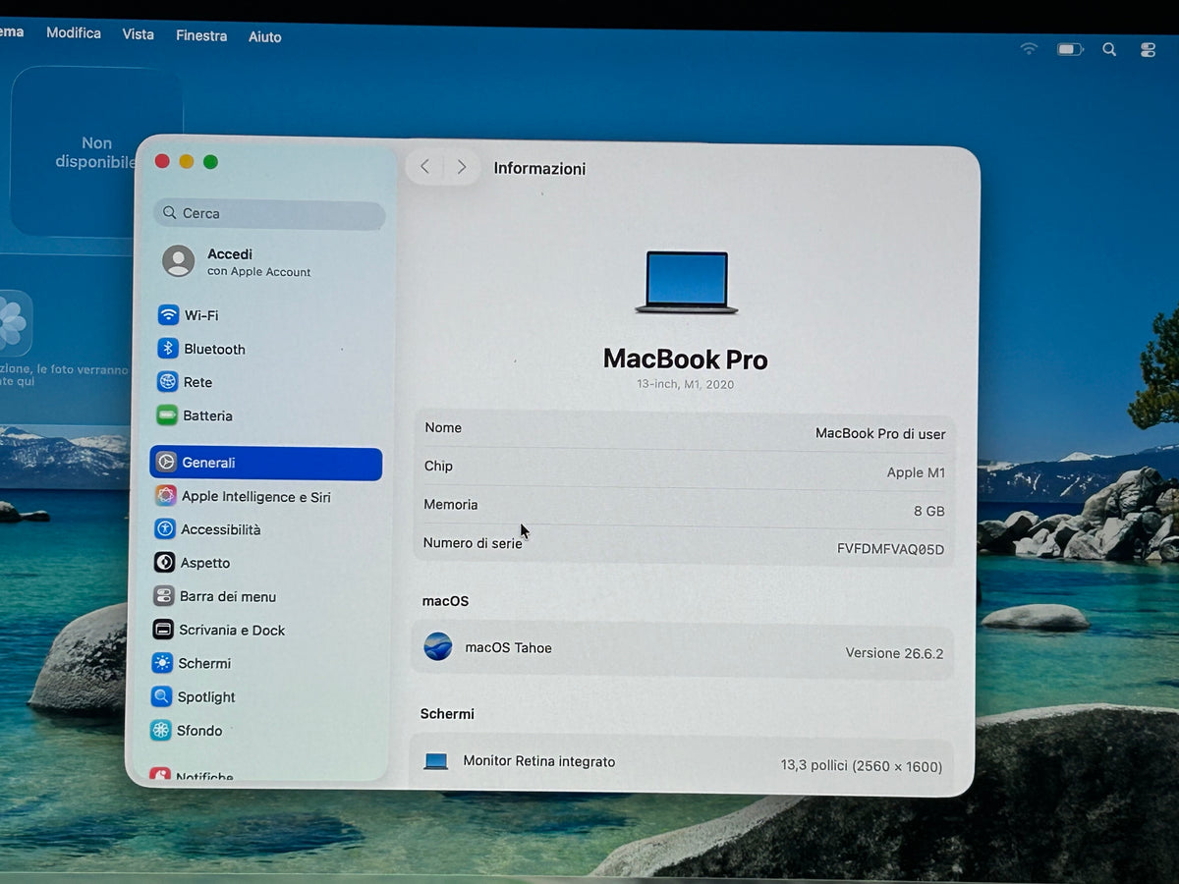Select the Generali gear icon
Image resolution: width=1179 pixels, height=884 pixels.
point(166,463)
